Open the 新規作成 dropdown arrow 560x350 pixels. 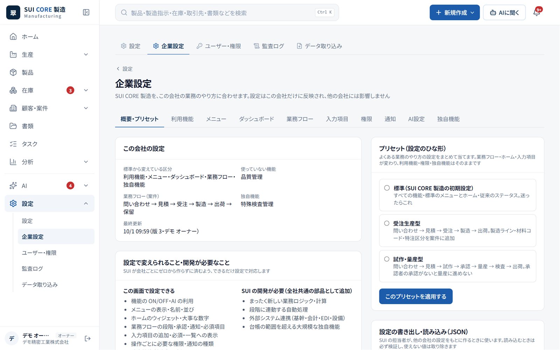click(472, 13)
